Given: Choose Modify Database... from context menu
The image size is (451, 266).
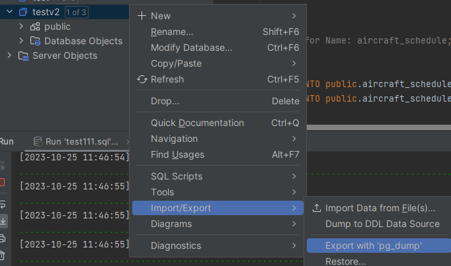Looking at the screenshot, I should point(191,48).
